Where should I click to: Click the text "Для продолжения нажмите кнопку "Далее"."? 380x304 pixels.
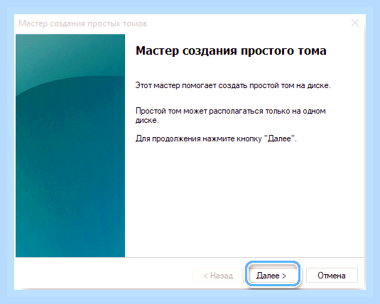(216, 139)
